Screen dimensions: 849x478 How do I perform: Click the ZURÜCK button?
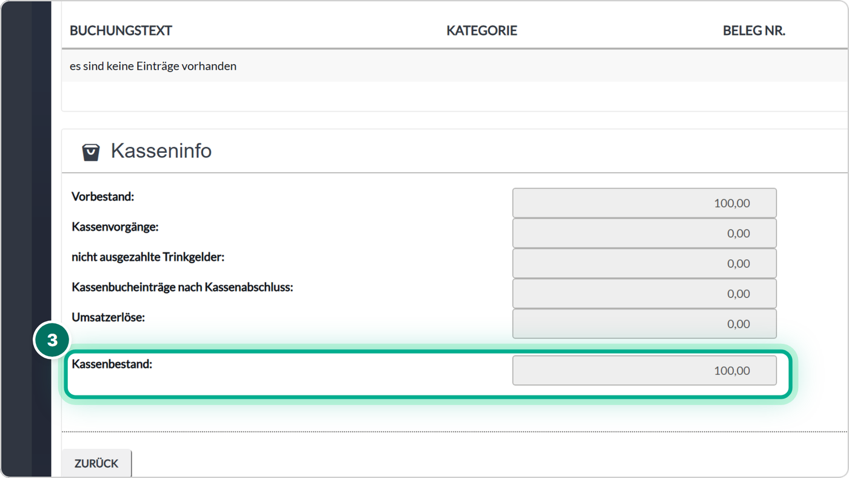click(x=96, y=463)
